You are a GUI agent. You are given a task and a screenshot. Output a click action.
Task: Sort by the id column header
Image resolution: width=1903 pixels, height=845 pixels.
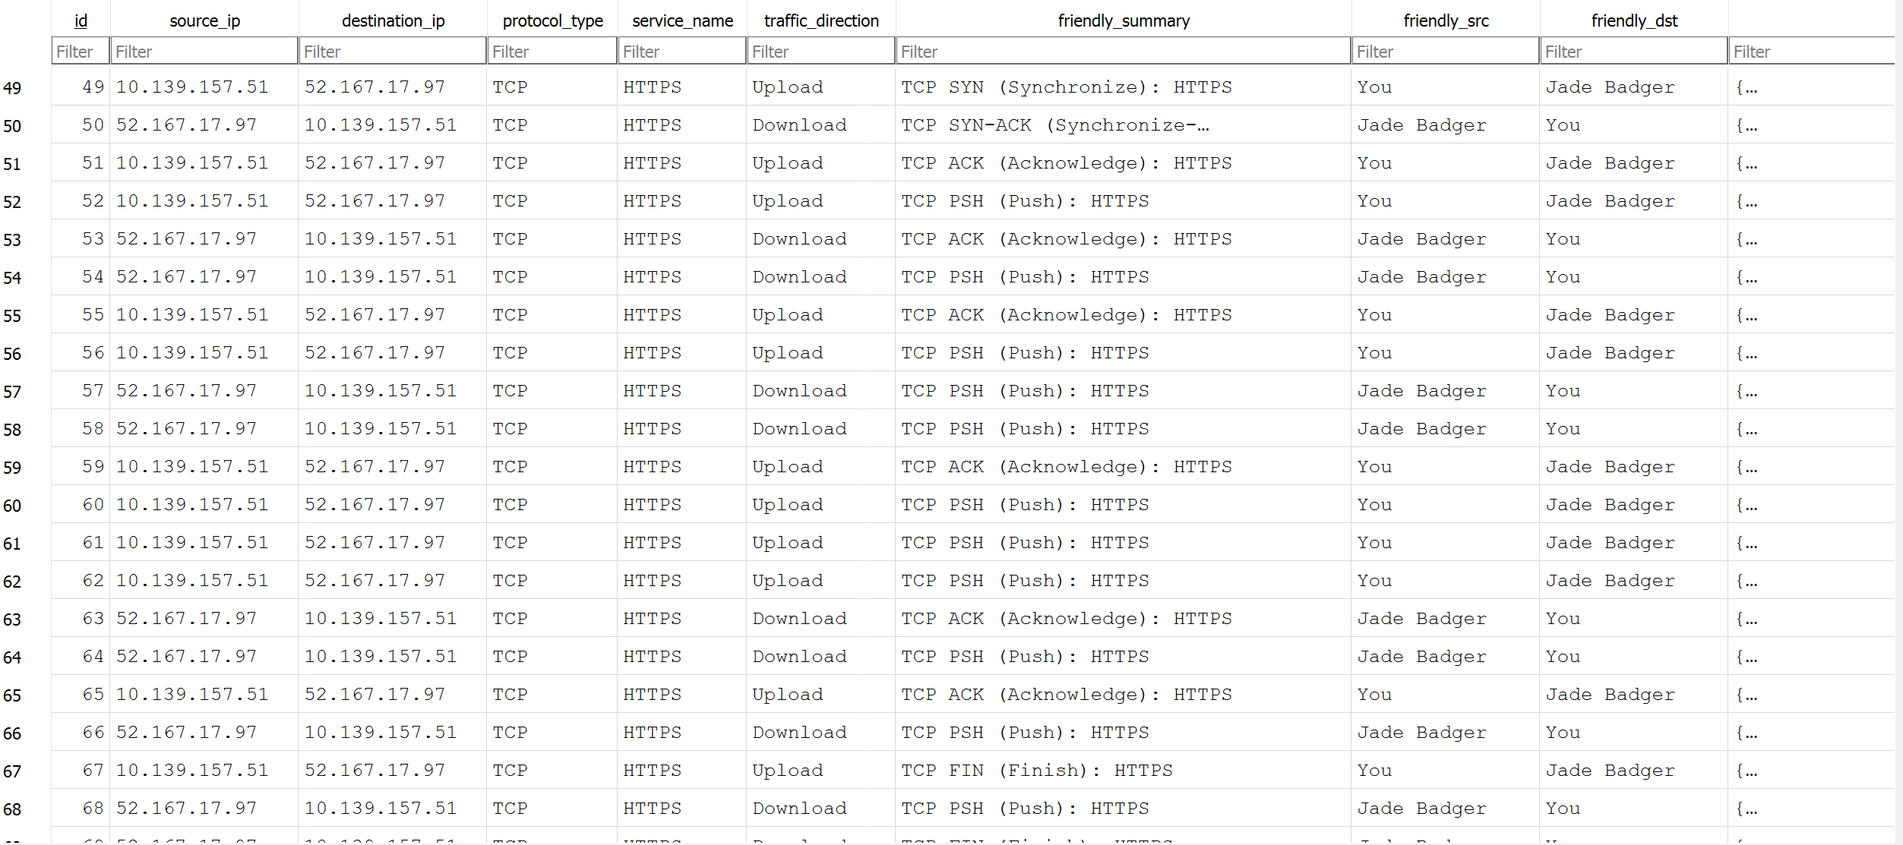[x=81, y=20]
